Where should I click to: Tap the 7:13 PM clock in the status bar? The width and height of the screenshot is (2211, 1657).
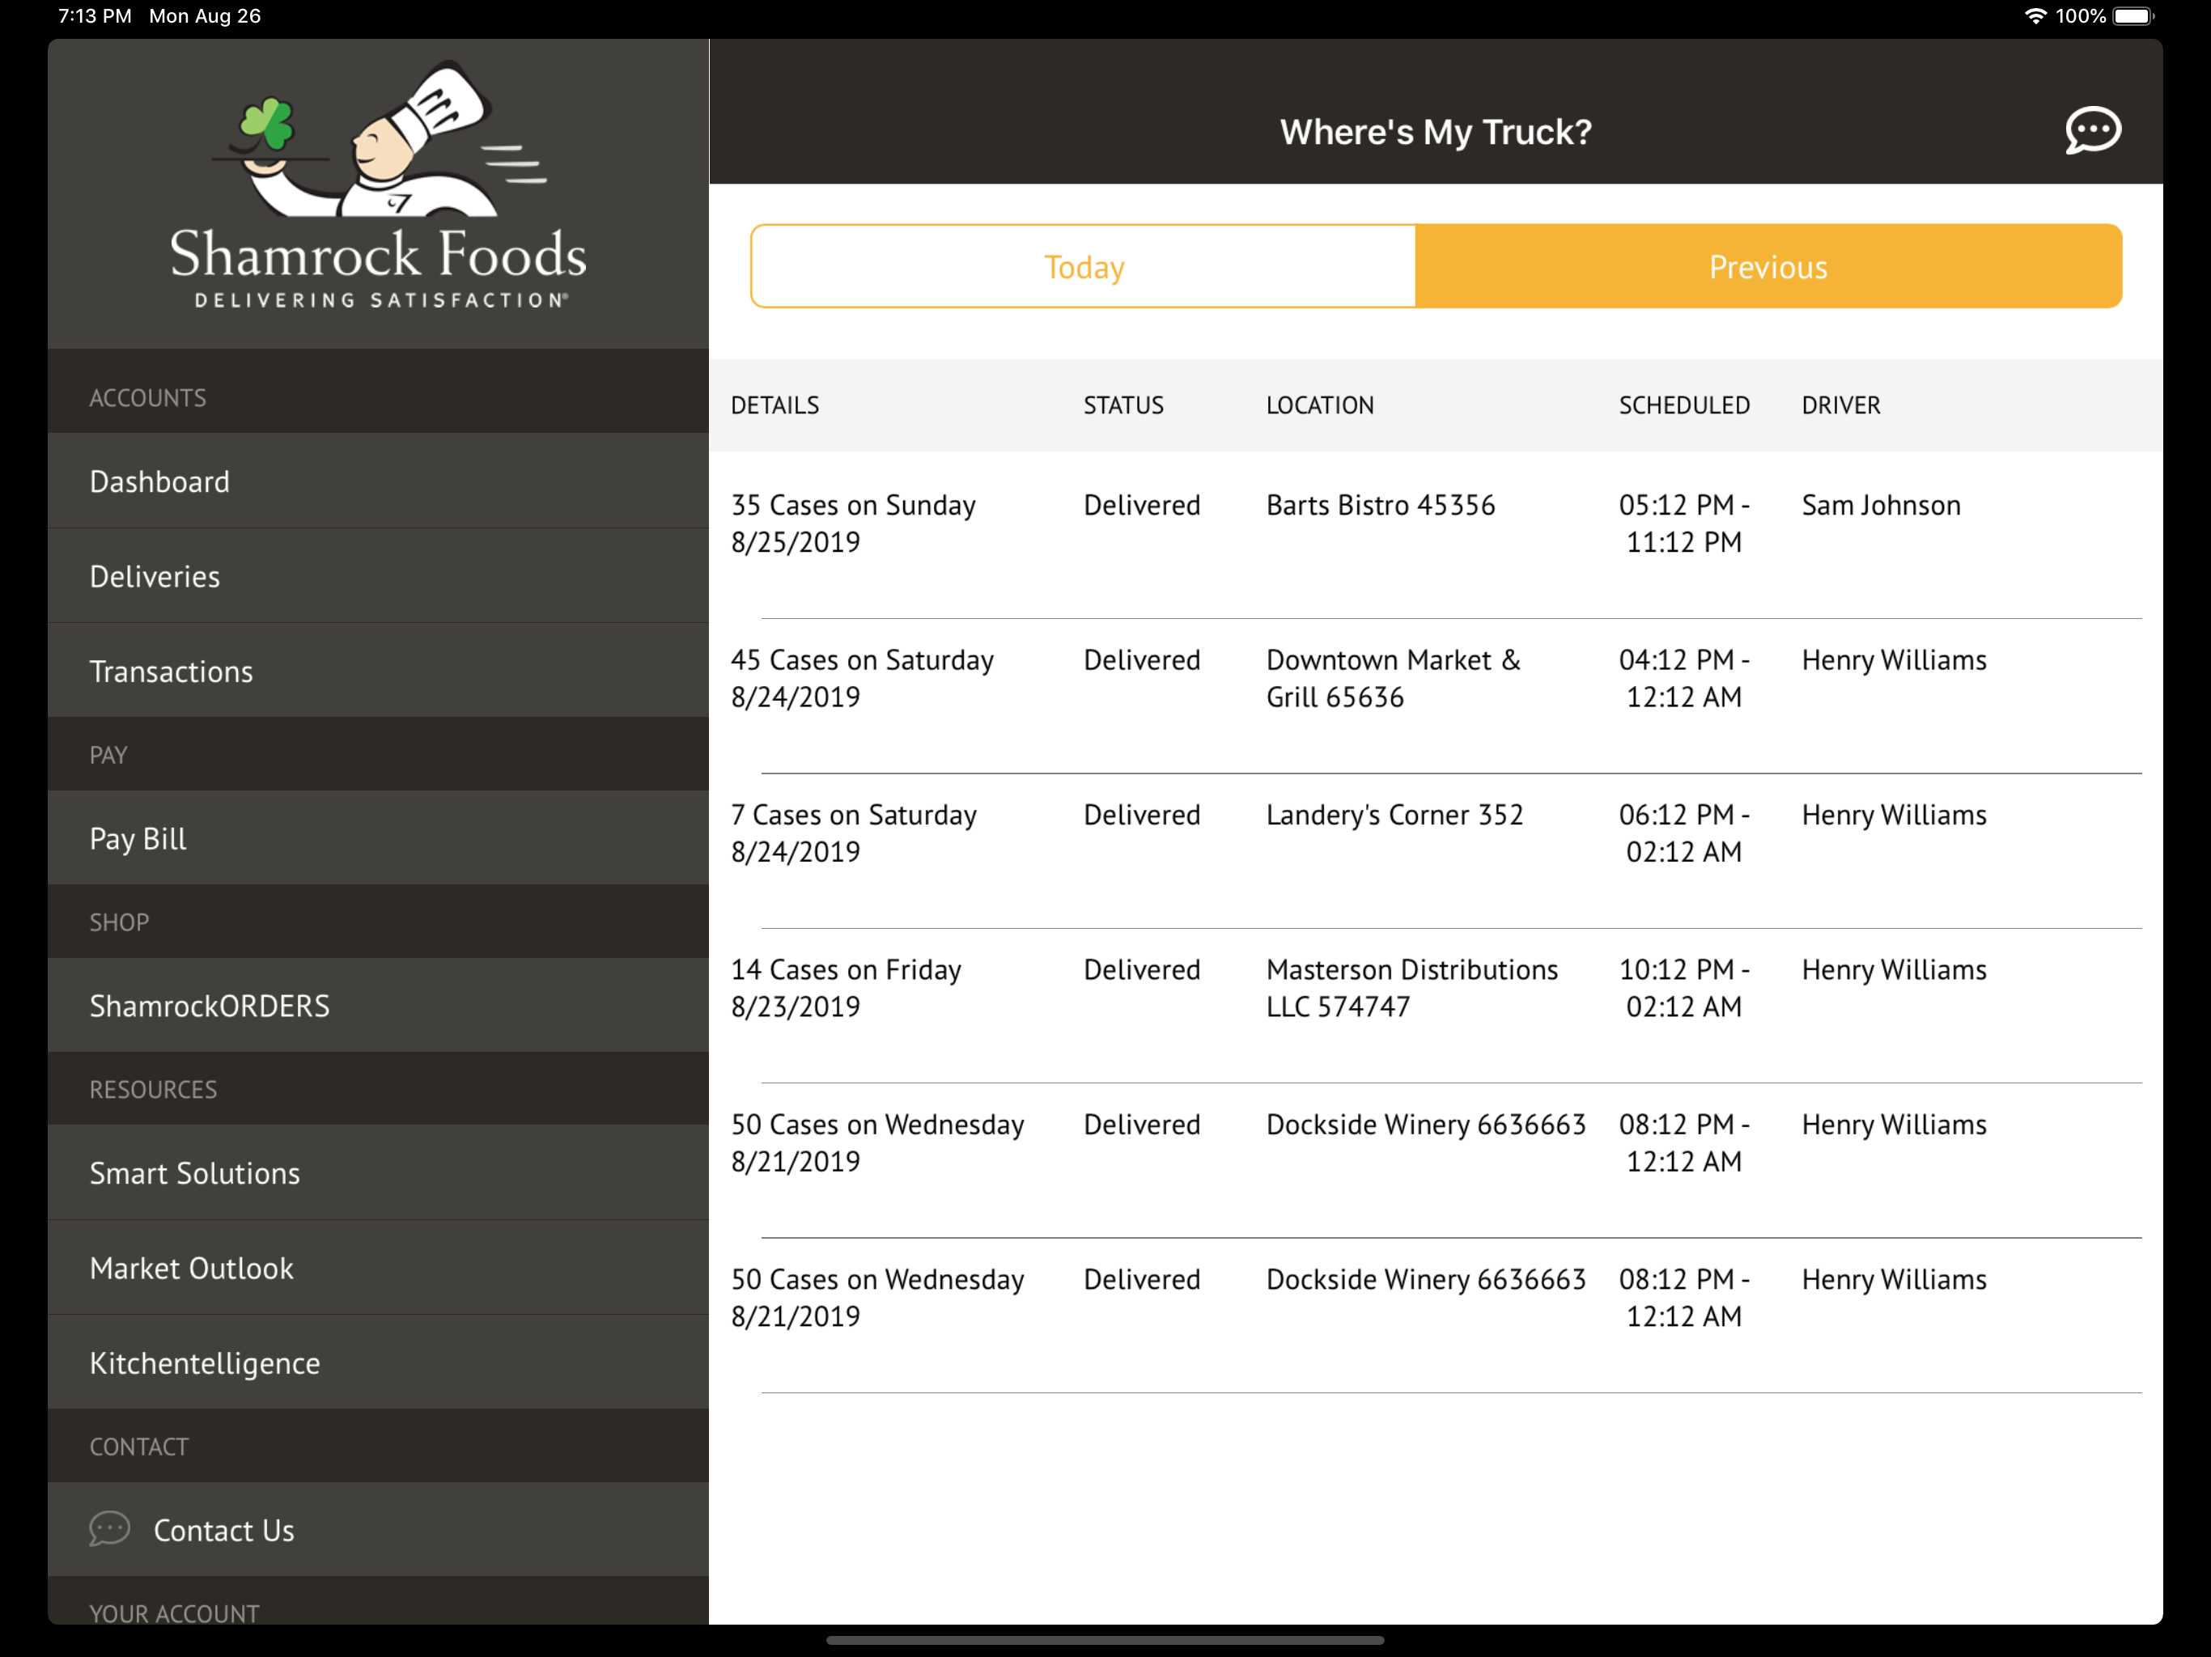click(x=95, y=16)
